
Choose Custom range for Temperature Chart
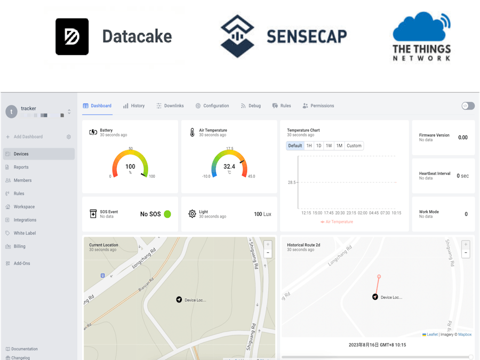pos(354,146)
